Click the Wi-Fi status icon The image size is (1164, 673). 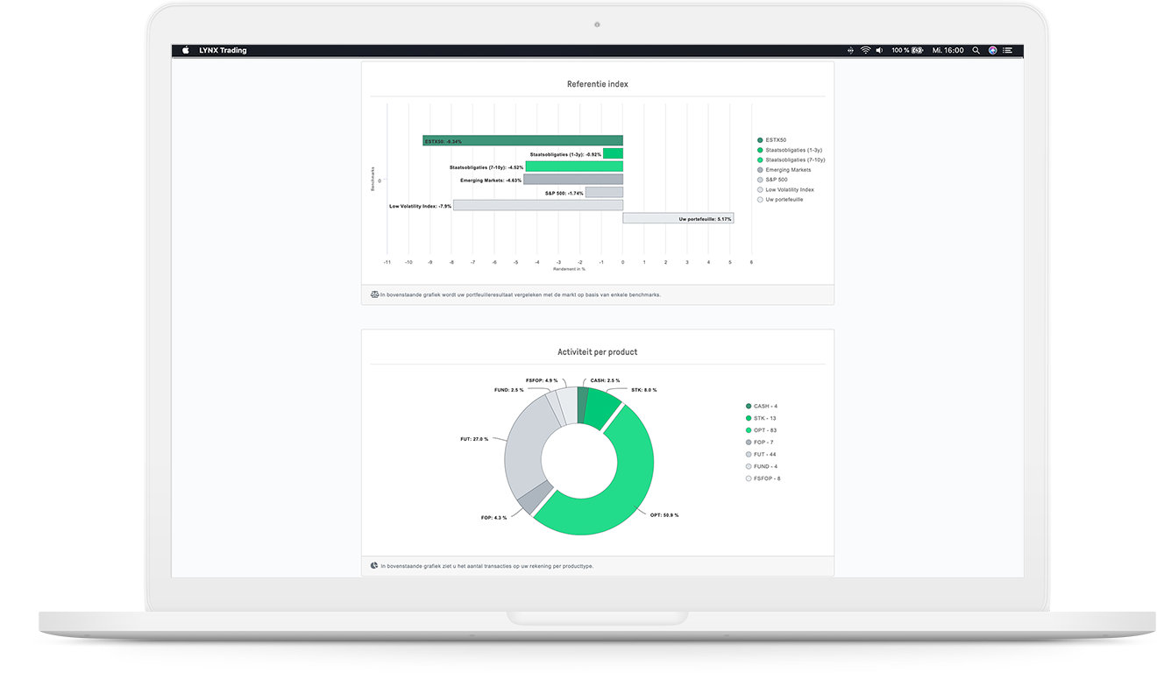(x=865, y=51)
